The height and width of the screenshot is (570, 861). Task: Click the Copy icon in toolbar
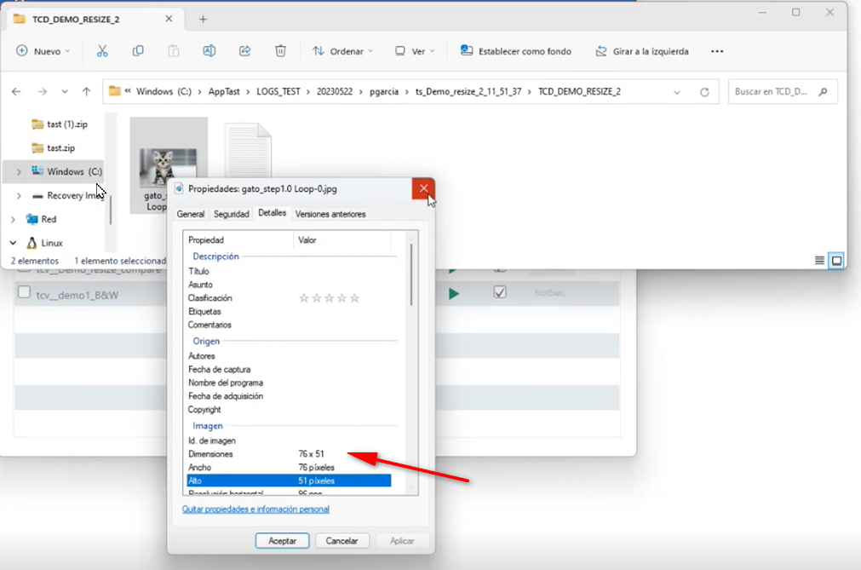138,51
